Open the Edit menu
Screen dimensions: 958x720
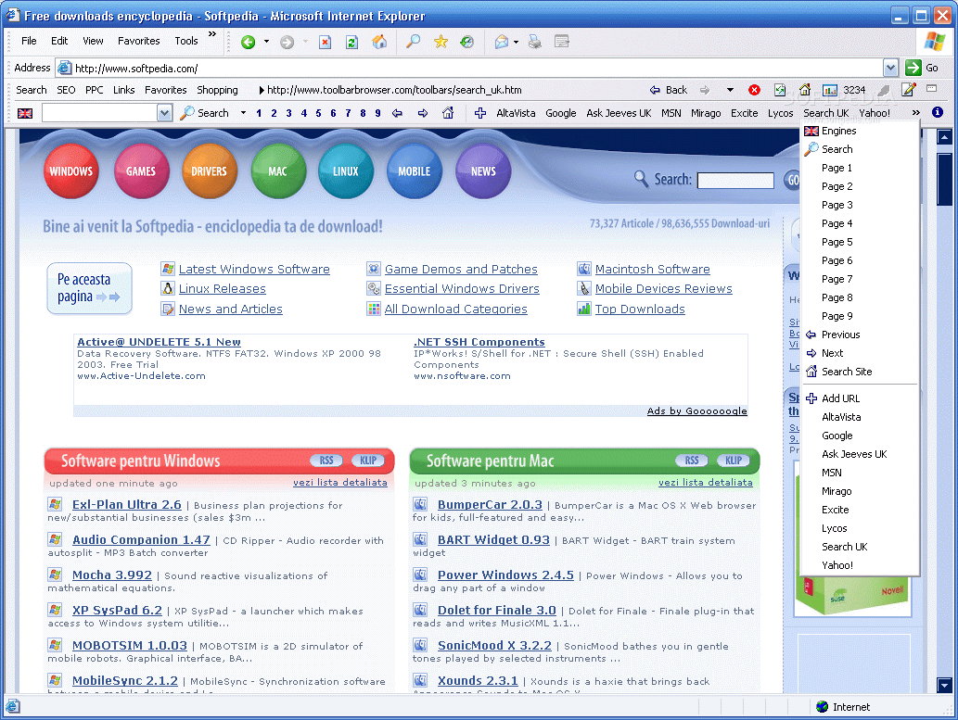point(59,41)
